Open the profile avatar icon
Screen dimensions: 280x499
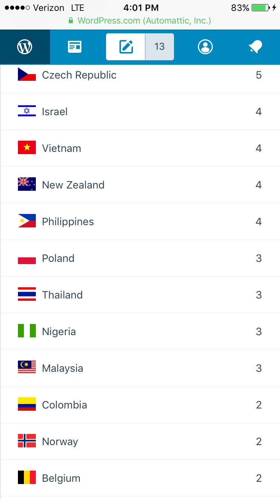(x=205, y=47)
